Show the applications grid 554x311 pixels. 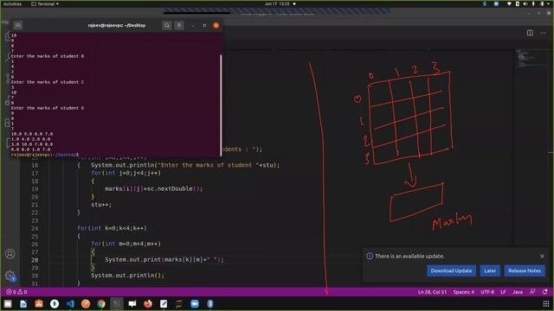[x=546, y=303]
